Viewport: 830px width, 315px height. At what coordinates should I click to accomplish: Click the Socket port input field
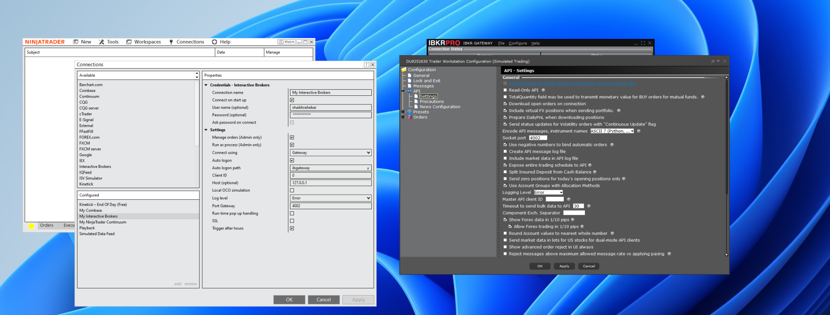538,138
